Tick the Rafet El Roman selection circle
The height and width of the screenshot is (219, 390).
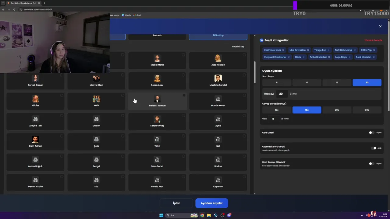coord(184,96)
